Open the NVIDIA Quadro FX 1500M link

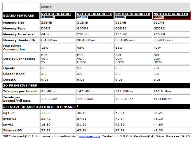tap(94, 16)
